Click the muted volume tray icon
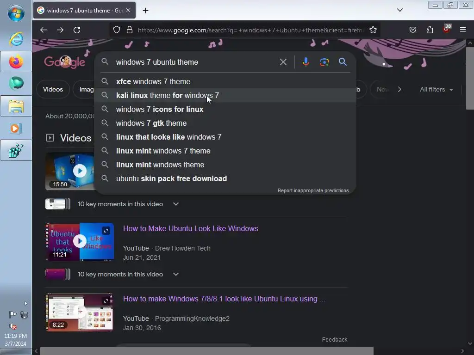474x355 pixels. (12, 326)
